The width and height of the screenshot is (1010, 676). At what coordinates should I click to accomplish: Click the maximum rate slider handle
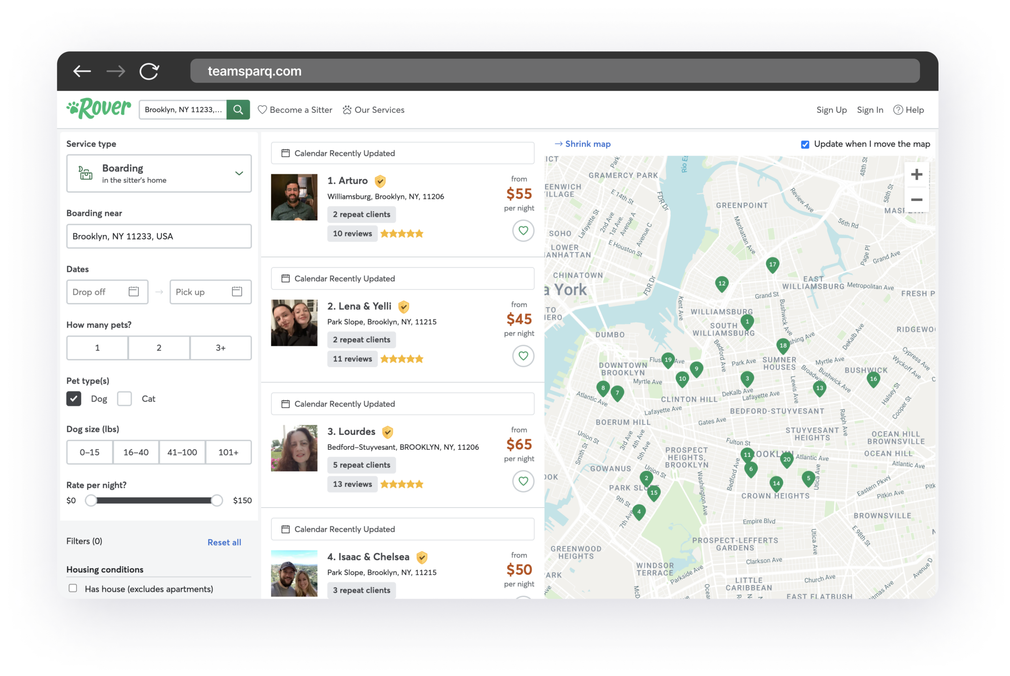(217, 500)
